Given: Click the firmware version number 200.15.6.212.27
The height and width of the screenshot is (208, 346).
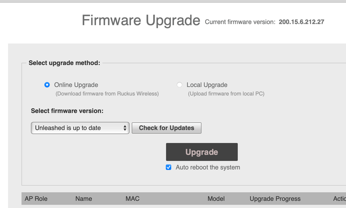Looking at the screenshot, I should click(x=301, y=22).
